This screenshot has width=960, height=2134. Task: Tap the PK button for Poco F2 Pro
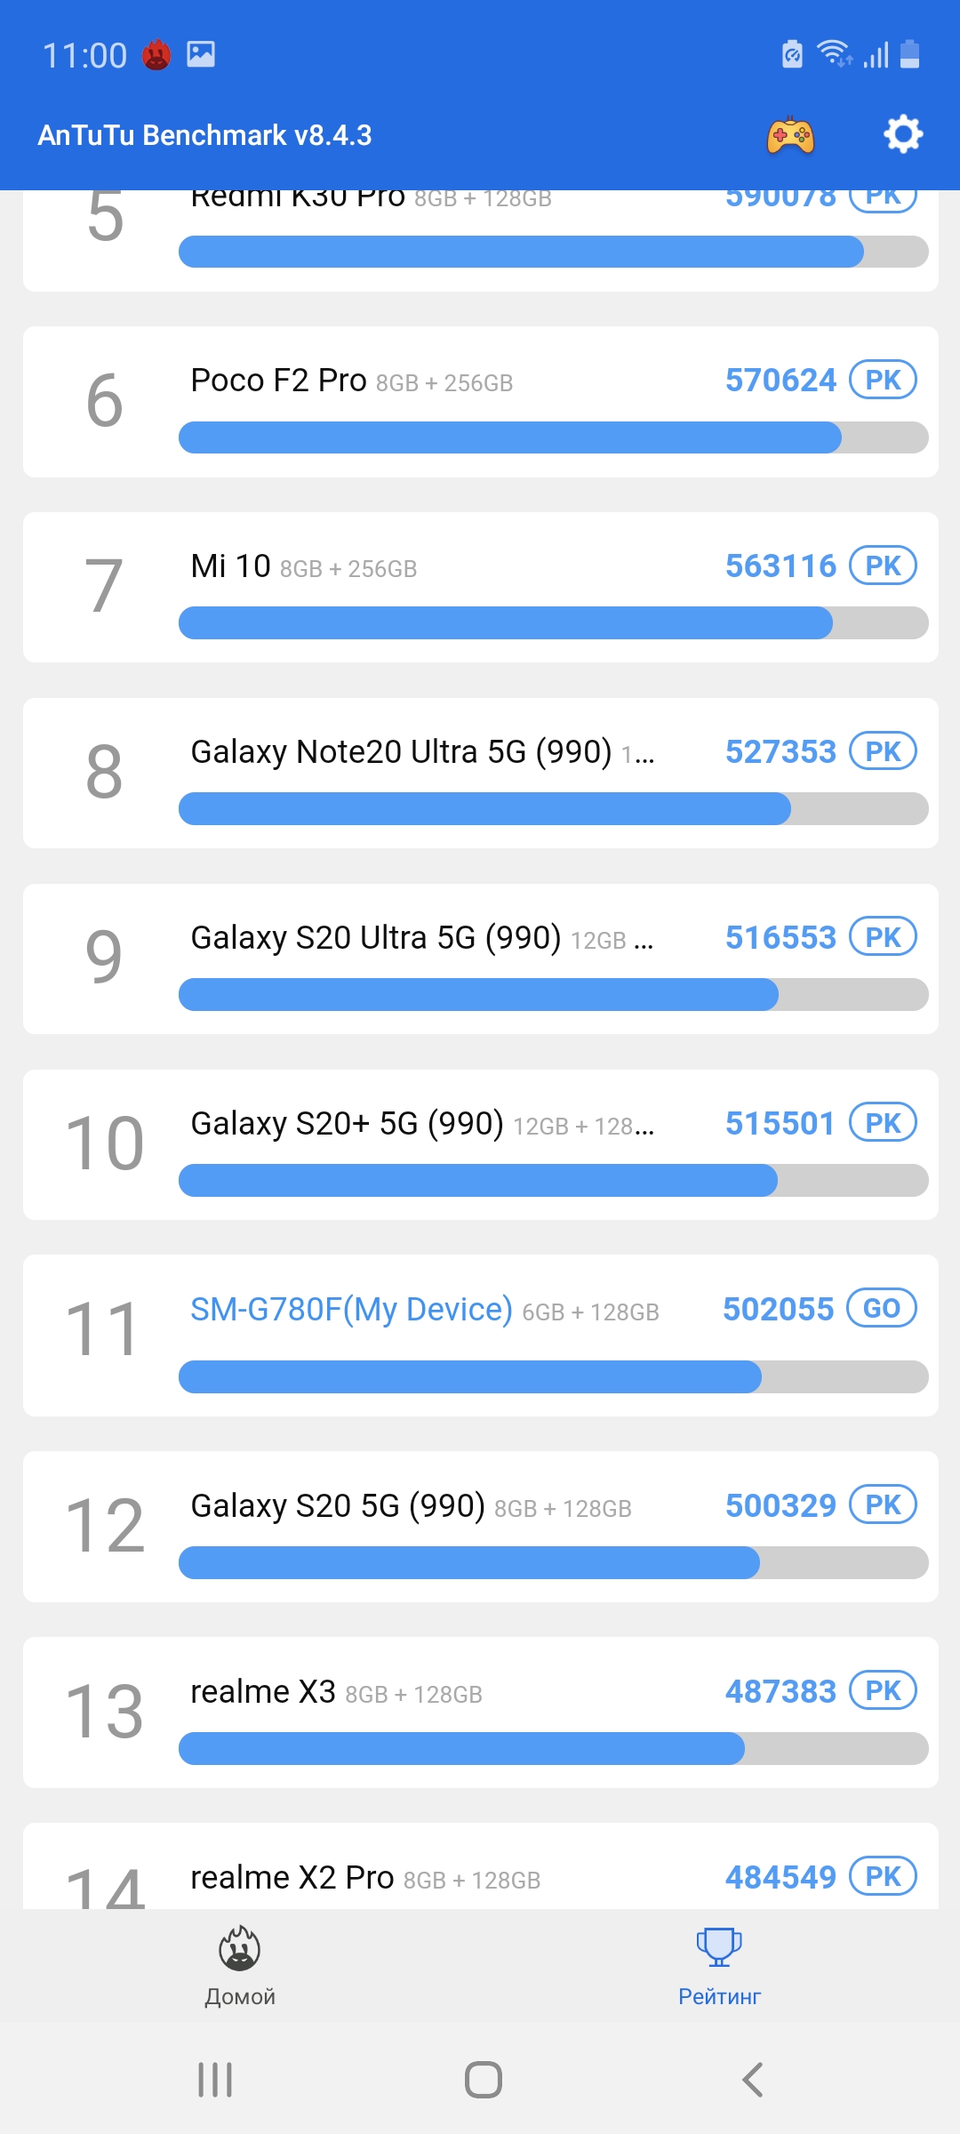pos(883,381)
